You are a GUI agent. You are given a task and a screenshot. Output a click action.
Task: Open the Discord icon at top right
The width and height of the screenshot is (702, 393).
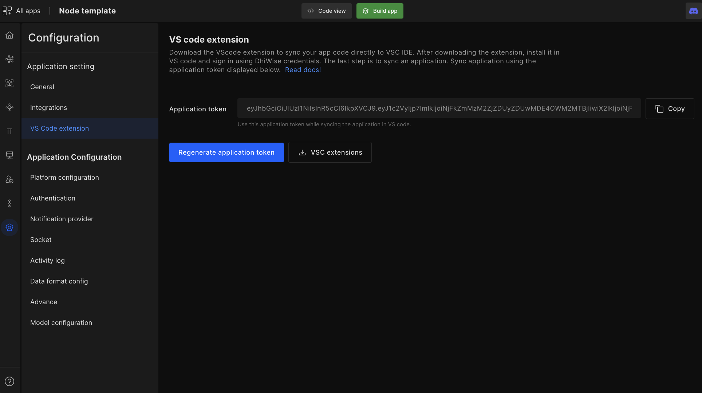tap(694, 11)
